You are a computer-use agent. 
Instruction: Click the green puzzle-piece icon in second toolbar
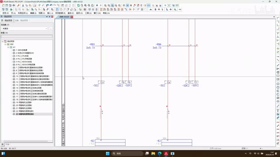11,10
